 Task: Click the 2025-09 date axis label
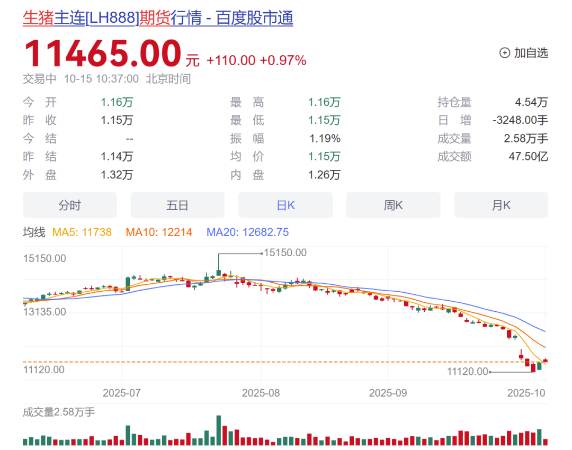[387, 393]
